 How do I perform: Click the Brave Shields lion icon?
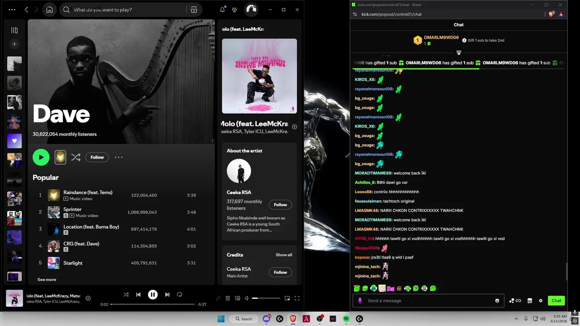coord(551,14)
